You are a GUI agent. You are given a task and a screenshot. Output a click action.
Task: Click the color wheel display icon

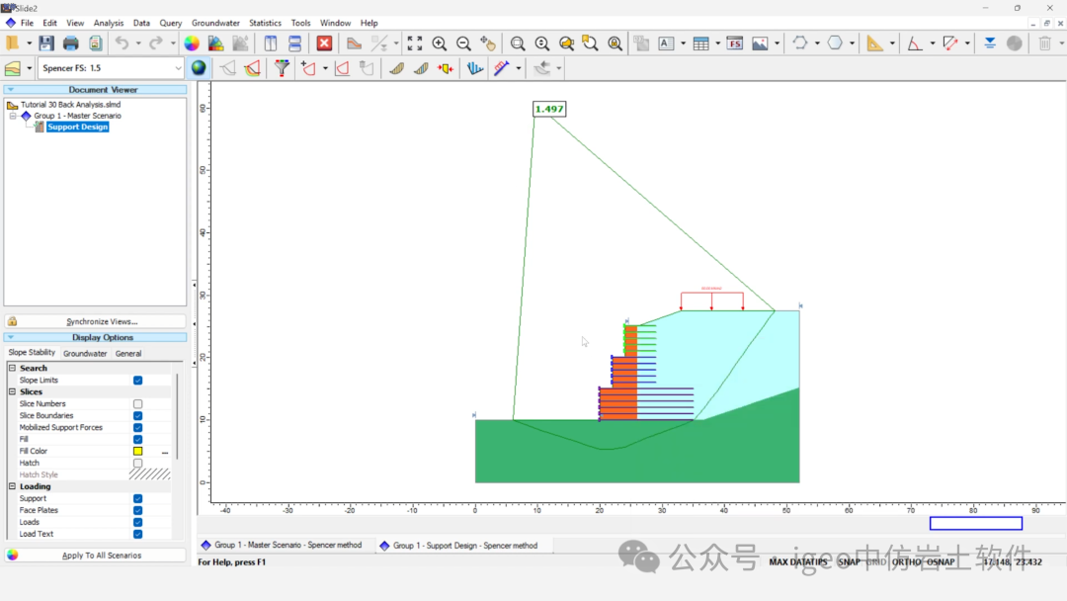coord(192,43)
